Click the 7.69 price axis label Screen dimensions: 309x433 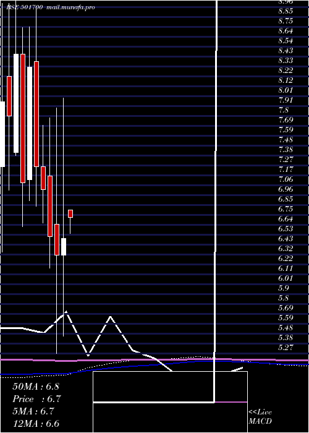286,120
